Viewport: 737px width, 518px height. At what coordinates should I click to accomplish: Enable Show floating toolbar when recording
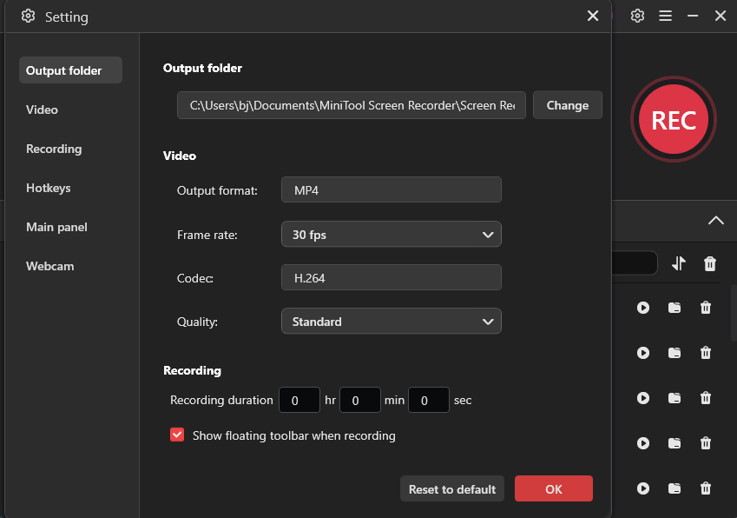click(177, 435)
